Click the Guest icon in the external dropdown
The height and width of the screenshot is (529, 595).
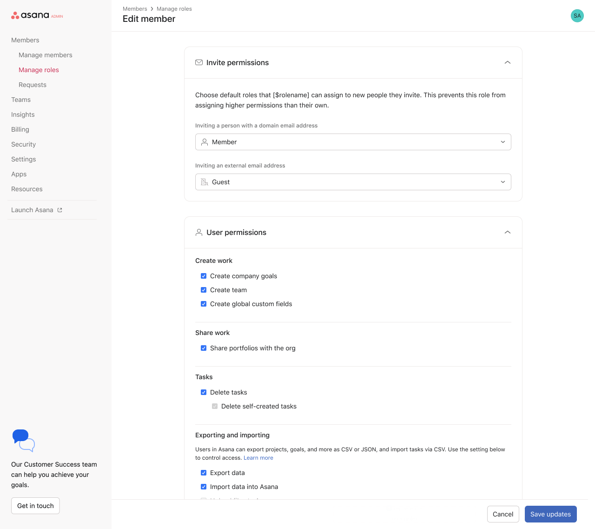point(205,182)
